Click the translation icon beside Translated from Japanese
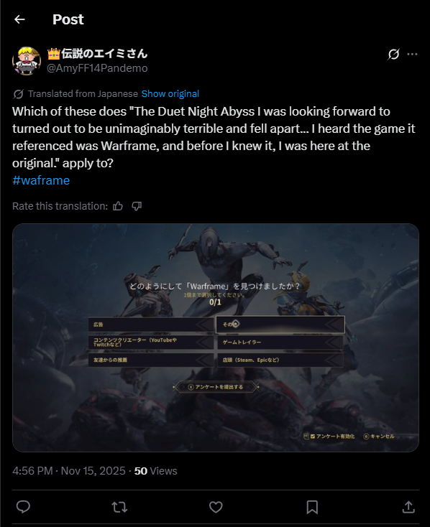Image resolution: width=430 pixels, height=527 pixels. [18, 94]
